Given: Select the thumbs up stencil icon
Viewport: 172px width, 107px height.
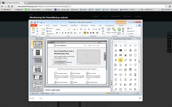Looking at the screenshot, I should tap(126, 84).
